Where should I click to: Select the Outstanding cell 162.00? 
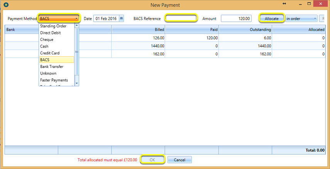click(x=245, y=54)
